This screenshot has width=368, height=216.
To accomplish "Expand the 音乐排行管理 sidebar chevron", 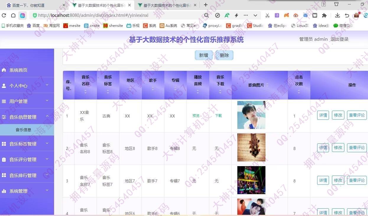I will 47,174.
